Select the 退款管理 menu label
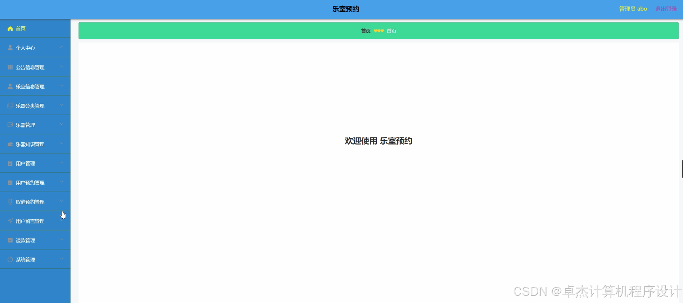This screenshot has height=303, width=683. (x=25, y=241)
